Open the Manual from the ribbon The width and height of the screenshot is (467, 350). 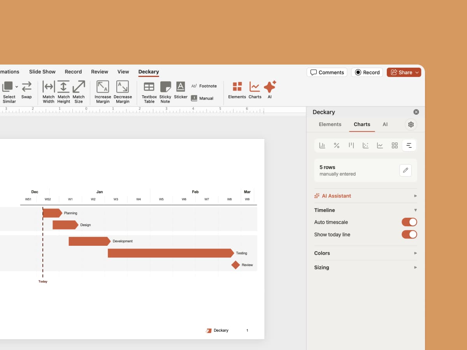pyautogui.click(x=202, y=98)
